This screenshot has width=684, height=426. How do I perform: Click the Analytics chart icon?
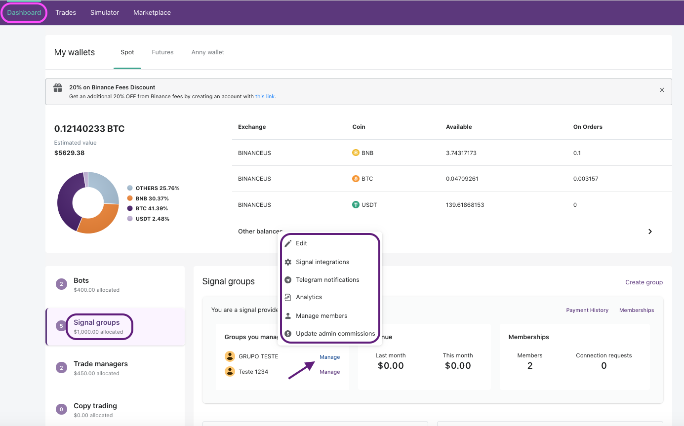tap(288, 297)
